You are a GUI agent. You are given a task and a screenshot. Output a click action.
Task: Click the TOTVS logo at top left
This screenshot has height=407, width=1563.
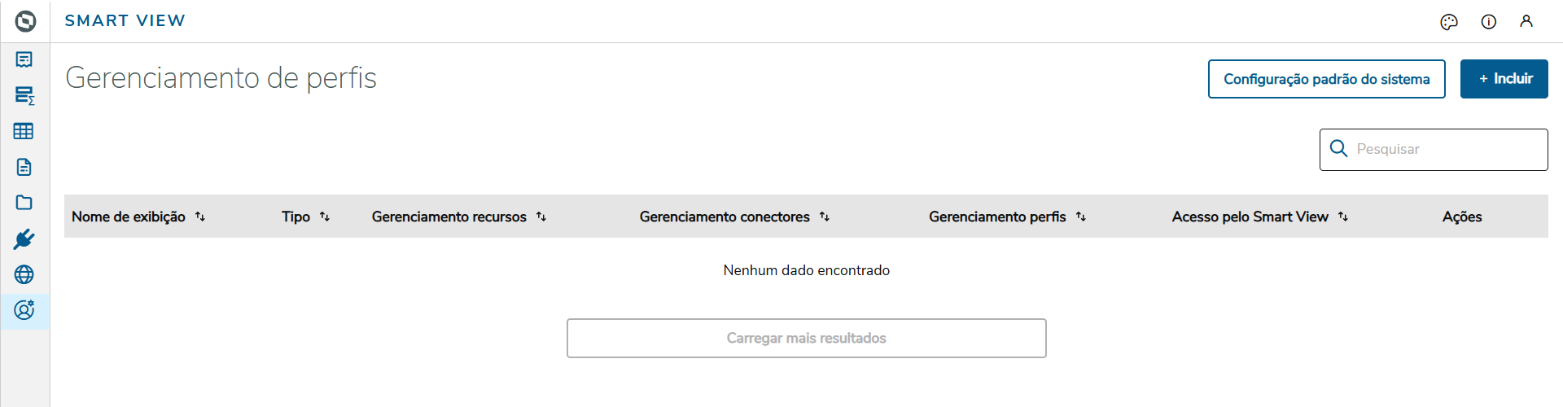[x=25, y=21]
